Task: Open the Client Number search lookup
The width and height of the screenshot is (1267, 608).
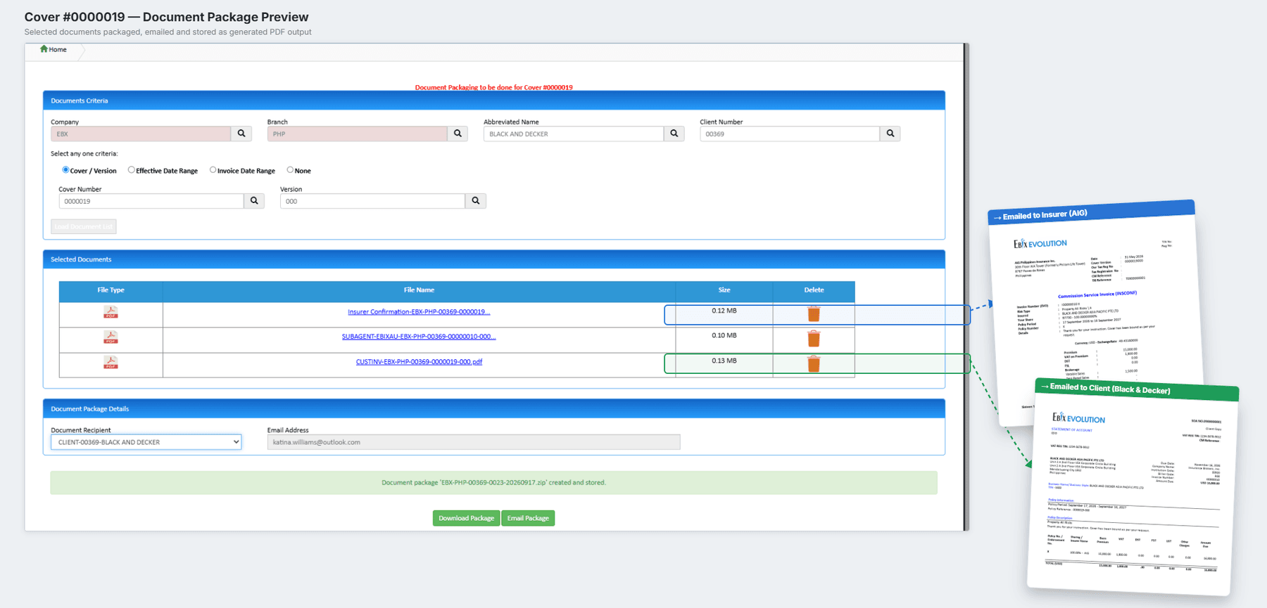Action: 890,134
